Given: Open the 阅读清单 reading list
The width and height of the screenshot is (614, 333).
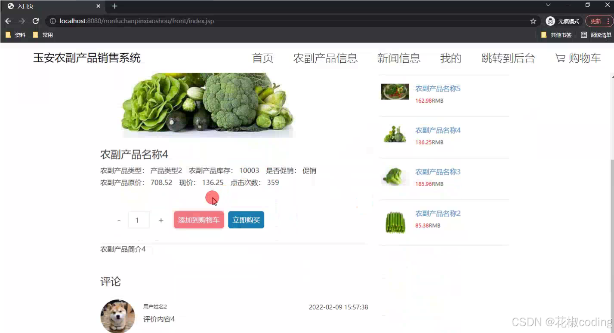Looking at the screenshot, I should [596, 35].
